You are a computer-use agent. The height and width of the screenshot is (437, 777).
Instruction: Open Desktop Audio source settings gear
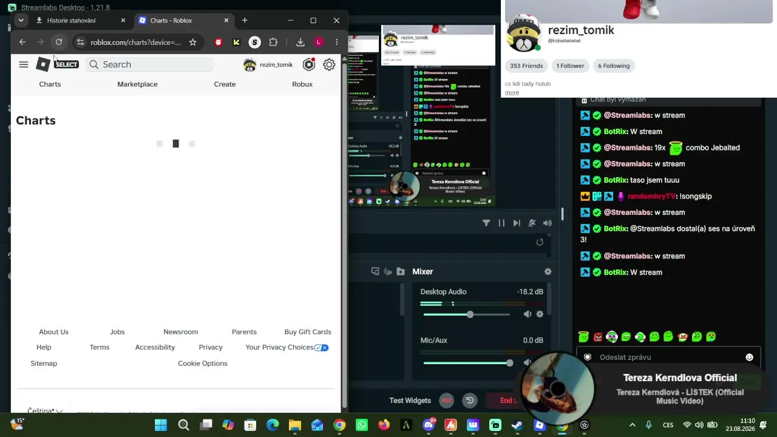coord(540,314)
